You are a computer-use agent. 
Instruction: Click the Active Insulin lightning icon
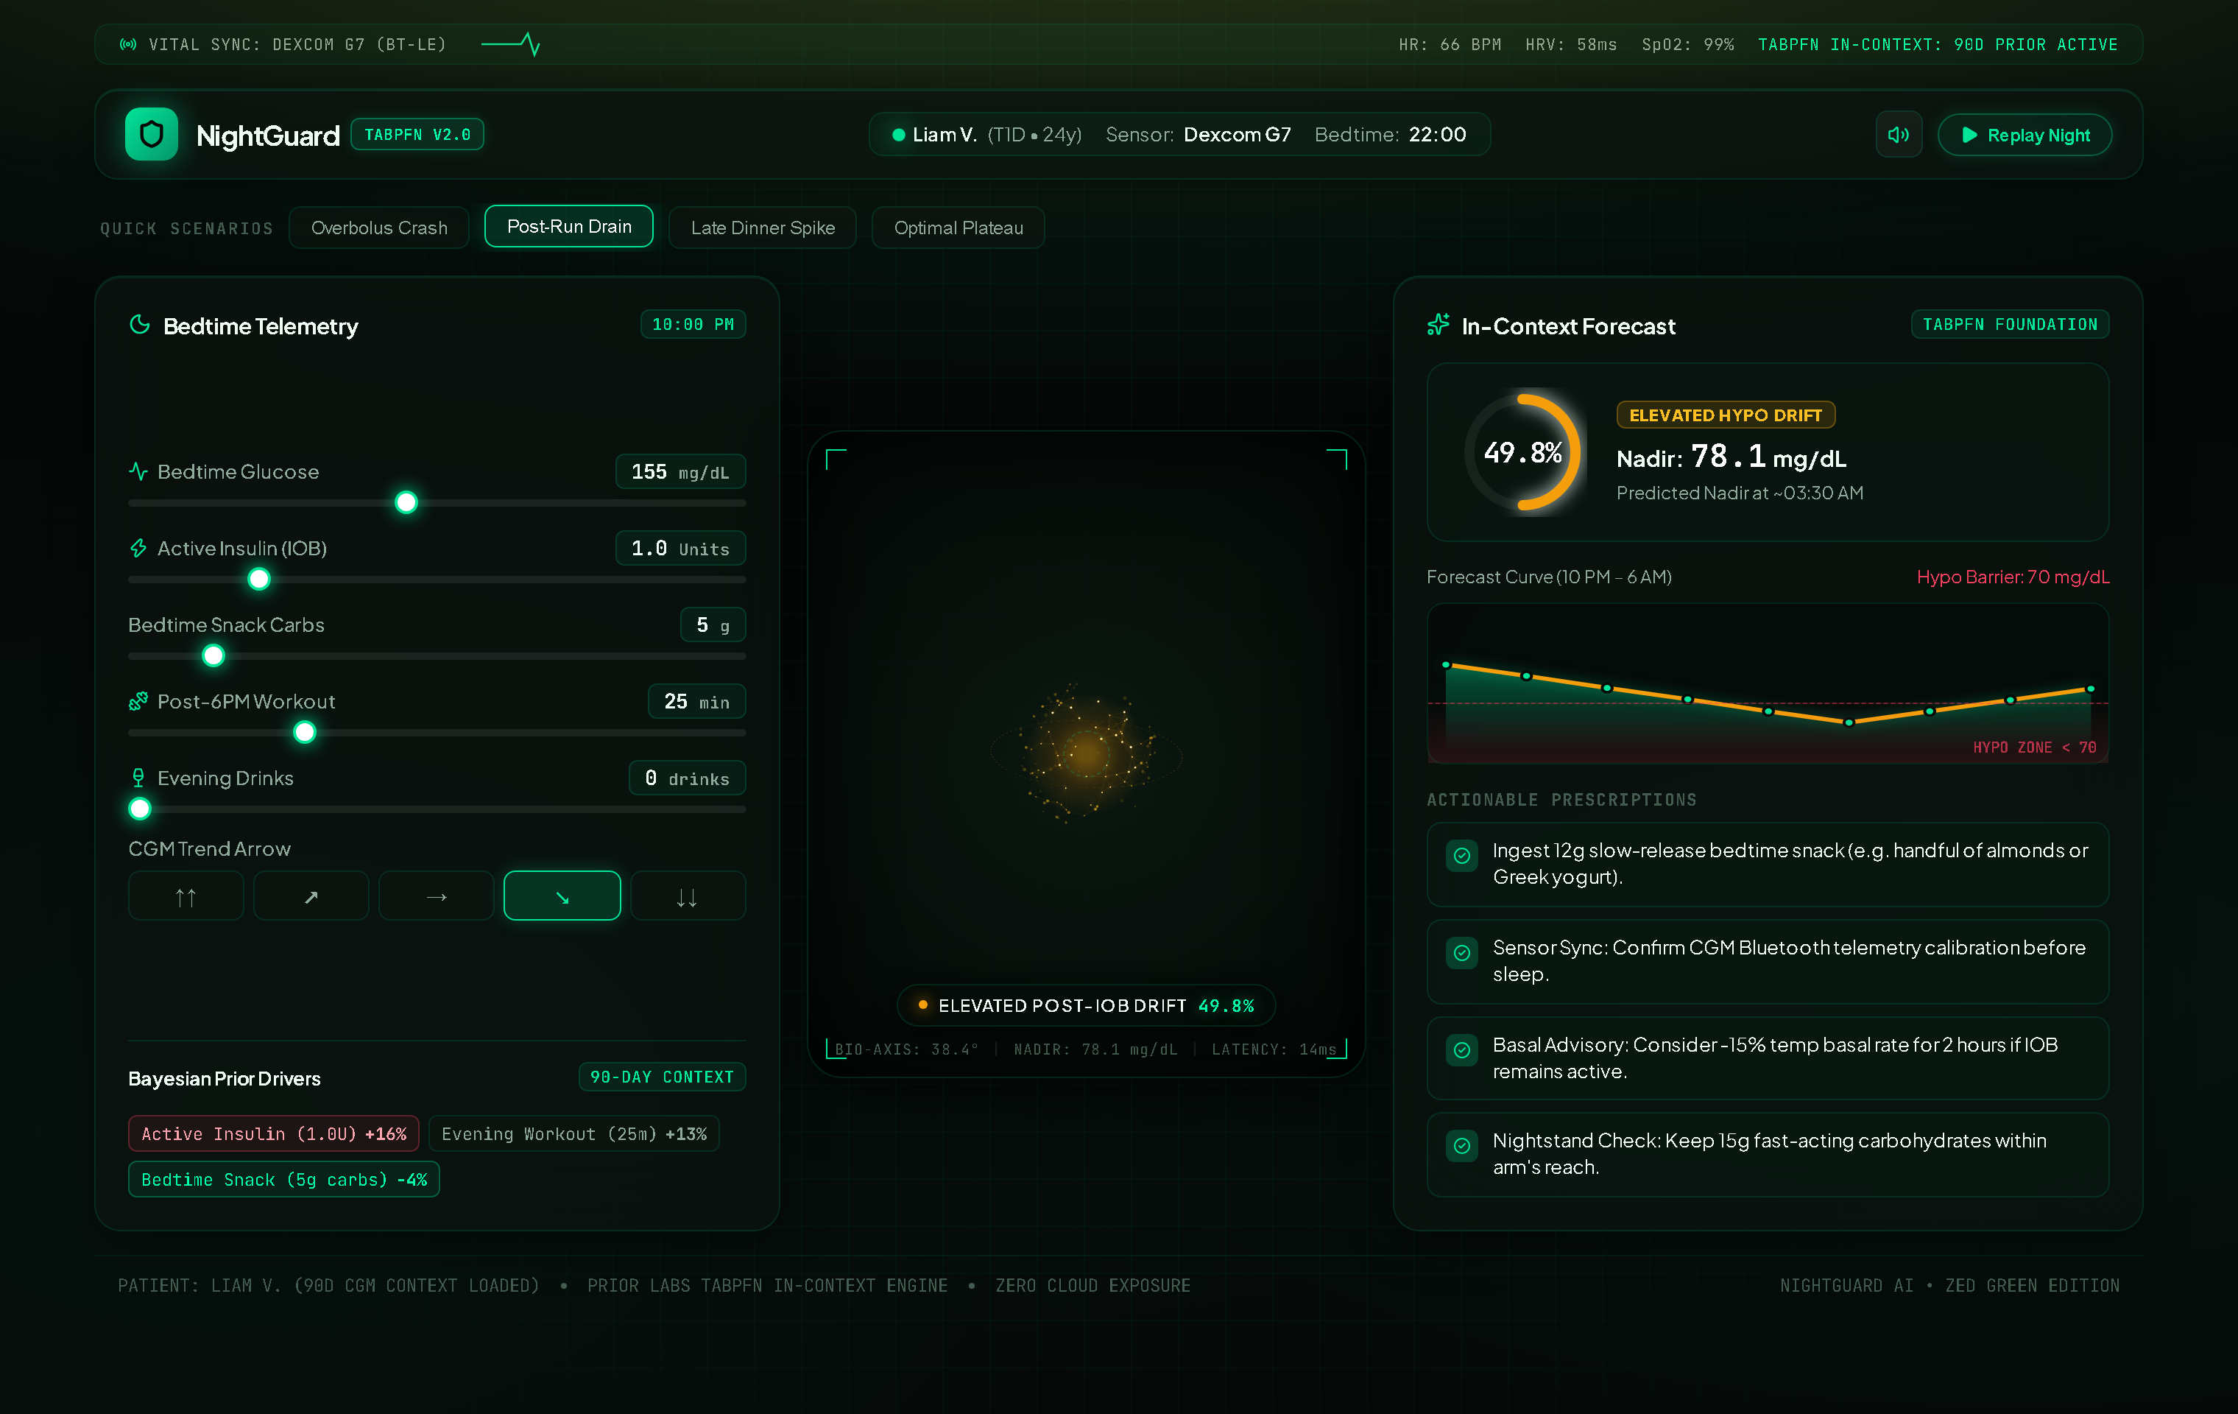(x=138, y=549)
